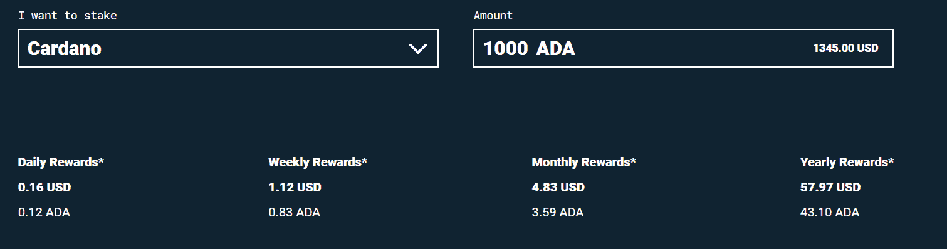Open the Cardano staking asset dropdown
This screenshot has width=947, height=249.
pyautogui.click(x=228, y=48)
